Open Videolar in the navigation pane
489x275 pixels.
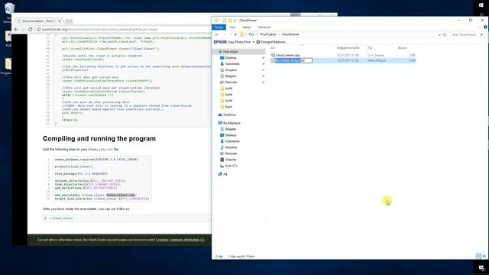(231, 160)
